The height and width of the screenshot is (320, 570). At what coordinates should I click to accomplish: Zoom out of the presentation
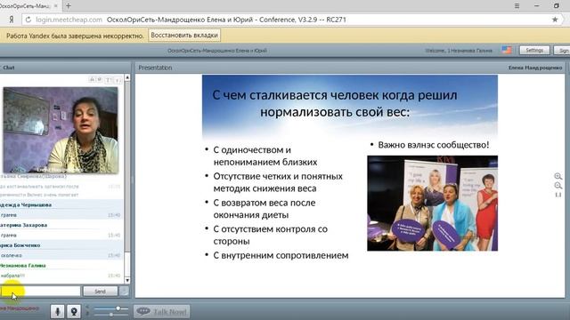558,186
